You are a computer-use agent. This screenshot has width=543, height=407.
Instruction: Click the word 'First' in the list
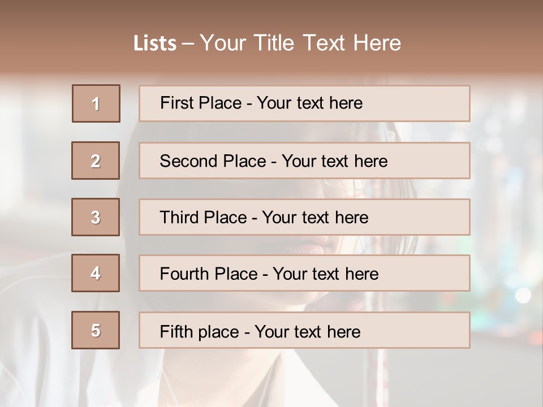click(176, 103)
